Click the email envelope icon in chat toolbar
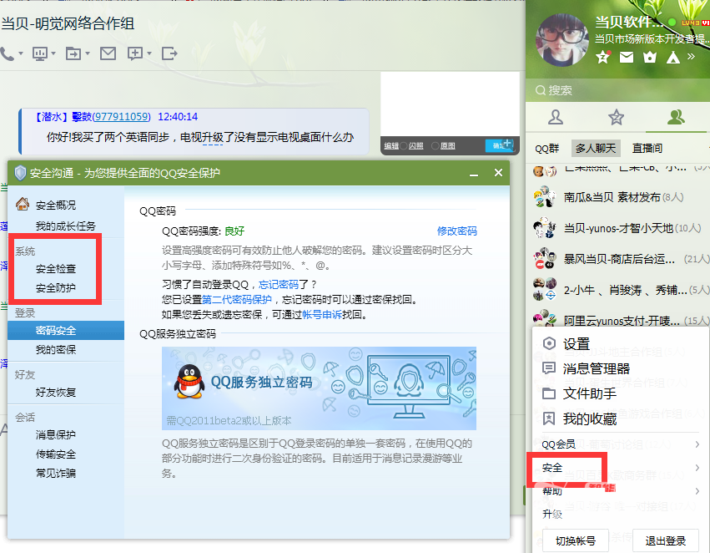710x553 pixels. (x=108, y=53)
